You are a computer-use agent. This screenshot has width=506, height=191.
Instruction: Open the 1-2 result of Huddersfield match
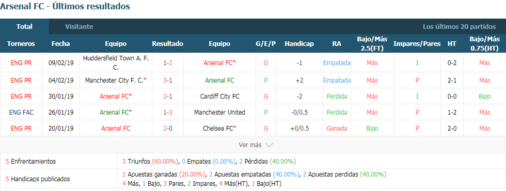tap(167, 63)
